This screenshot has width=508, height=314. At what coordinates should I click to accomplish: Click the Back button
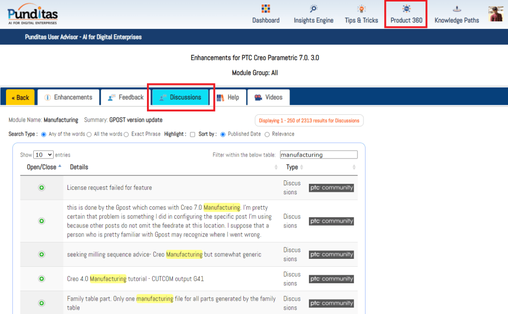(20, 97)
